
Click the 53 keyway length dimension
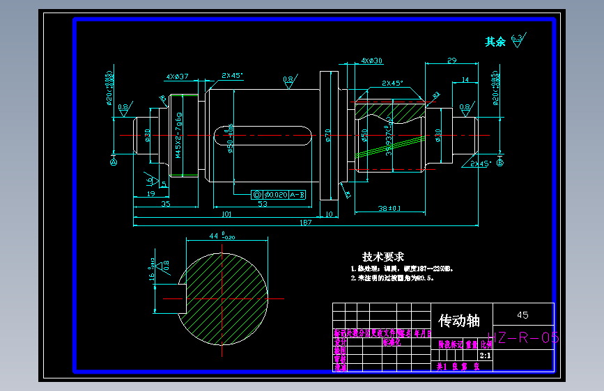263,204
